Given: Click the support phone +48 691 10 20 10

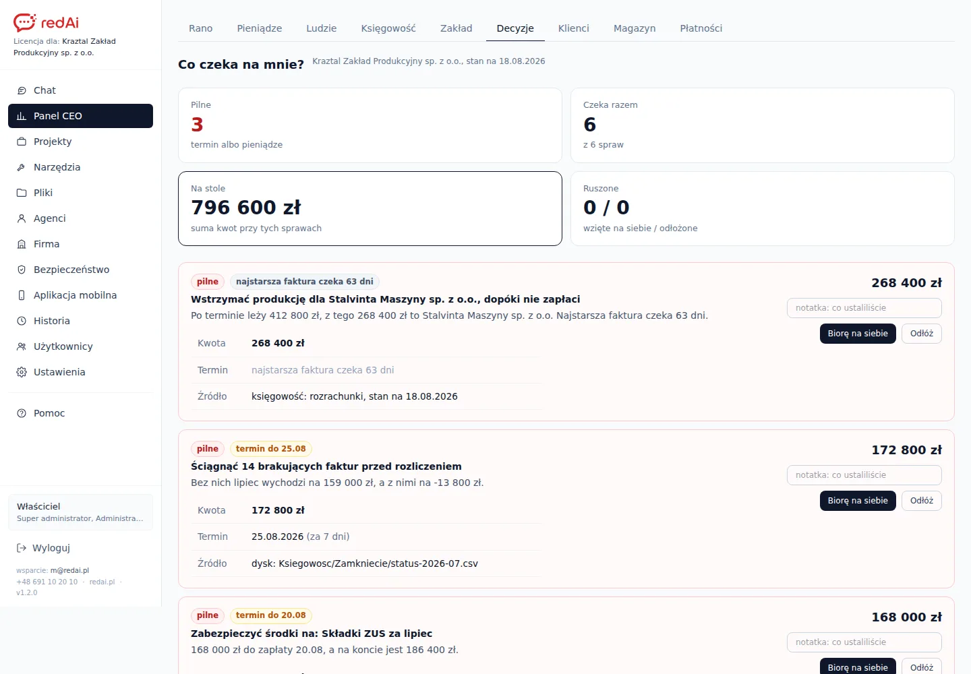Looking at the screenshot, I should coord(47,582).
